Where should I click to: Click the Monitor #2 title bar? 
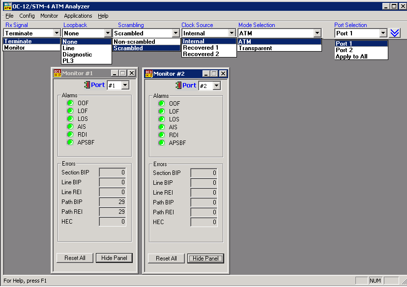pos(186,74)
